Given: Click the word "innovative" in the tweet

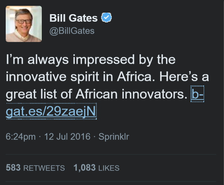Looking at the screenshot, I should coord(36,77).
